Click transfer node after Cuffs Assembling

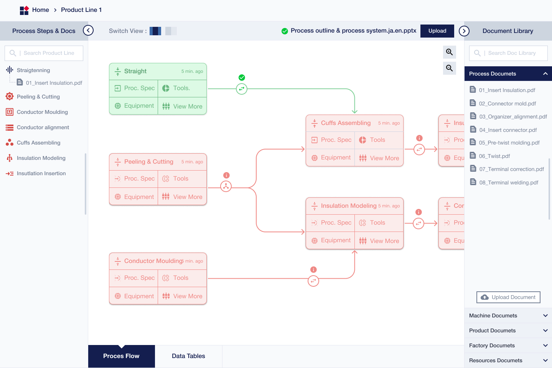click(x=419, y=149)
